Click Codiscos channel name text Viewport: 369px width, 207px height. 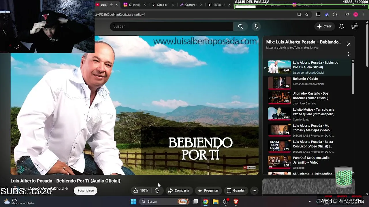tap(299, 168)
